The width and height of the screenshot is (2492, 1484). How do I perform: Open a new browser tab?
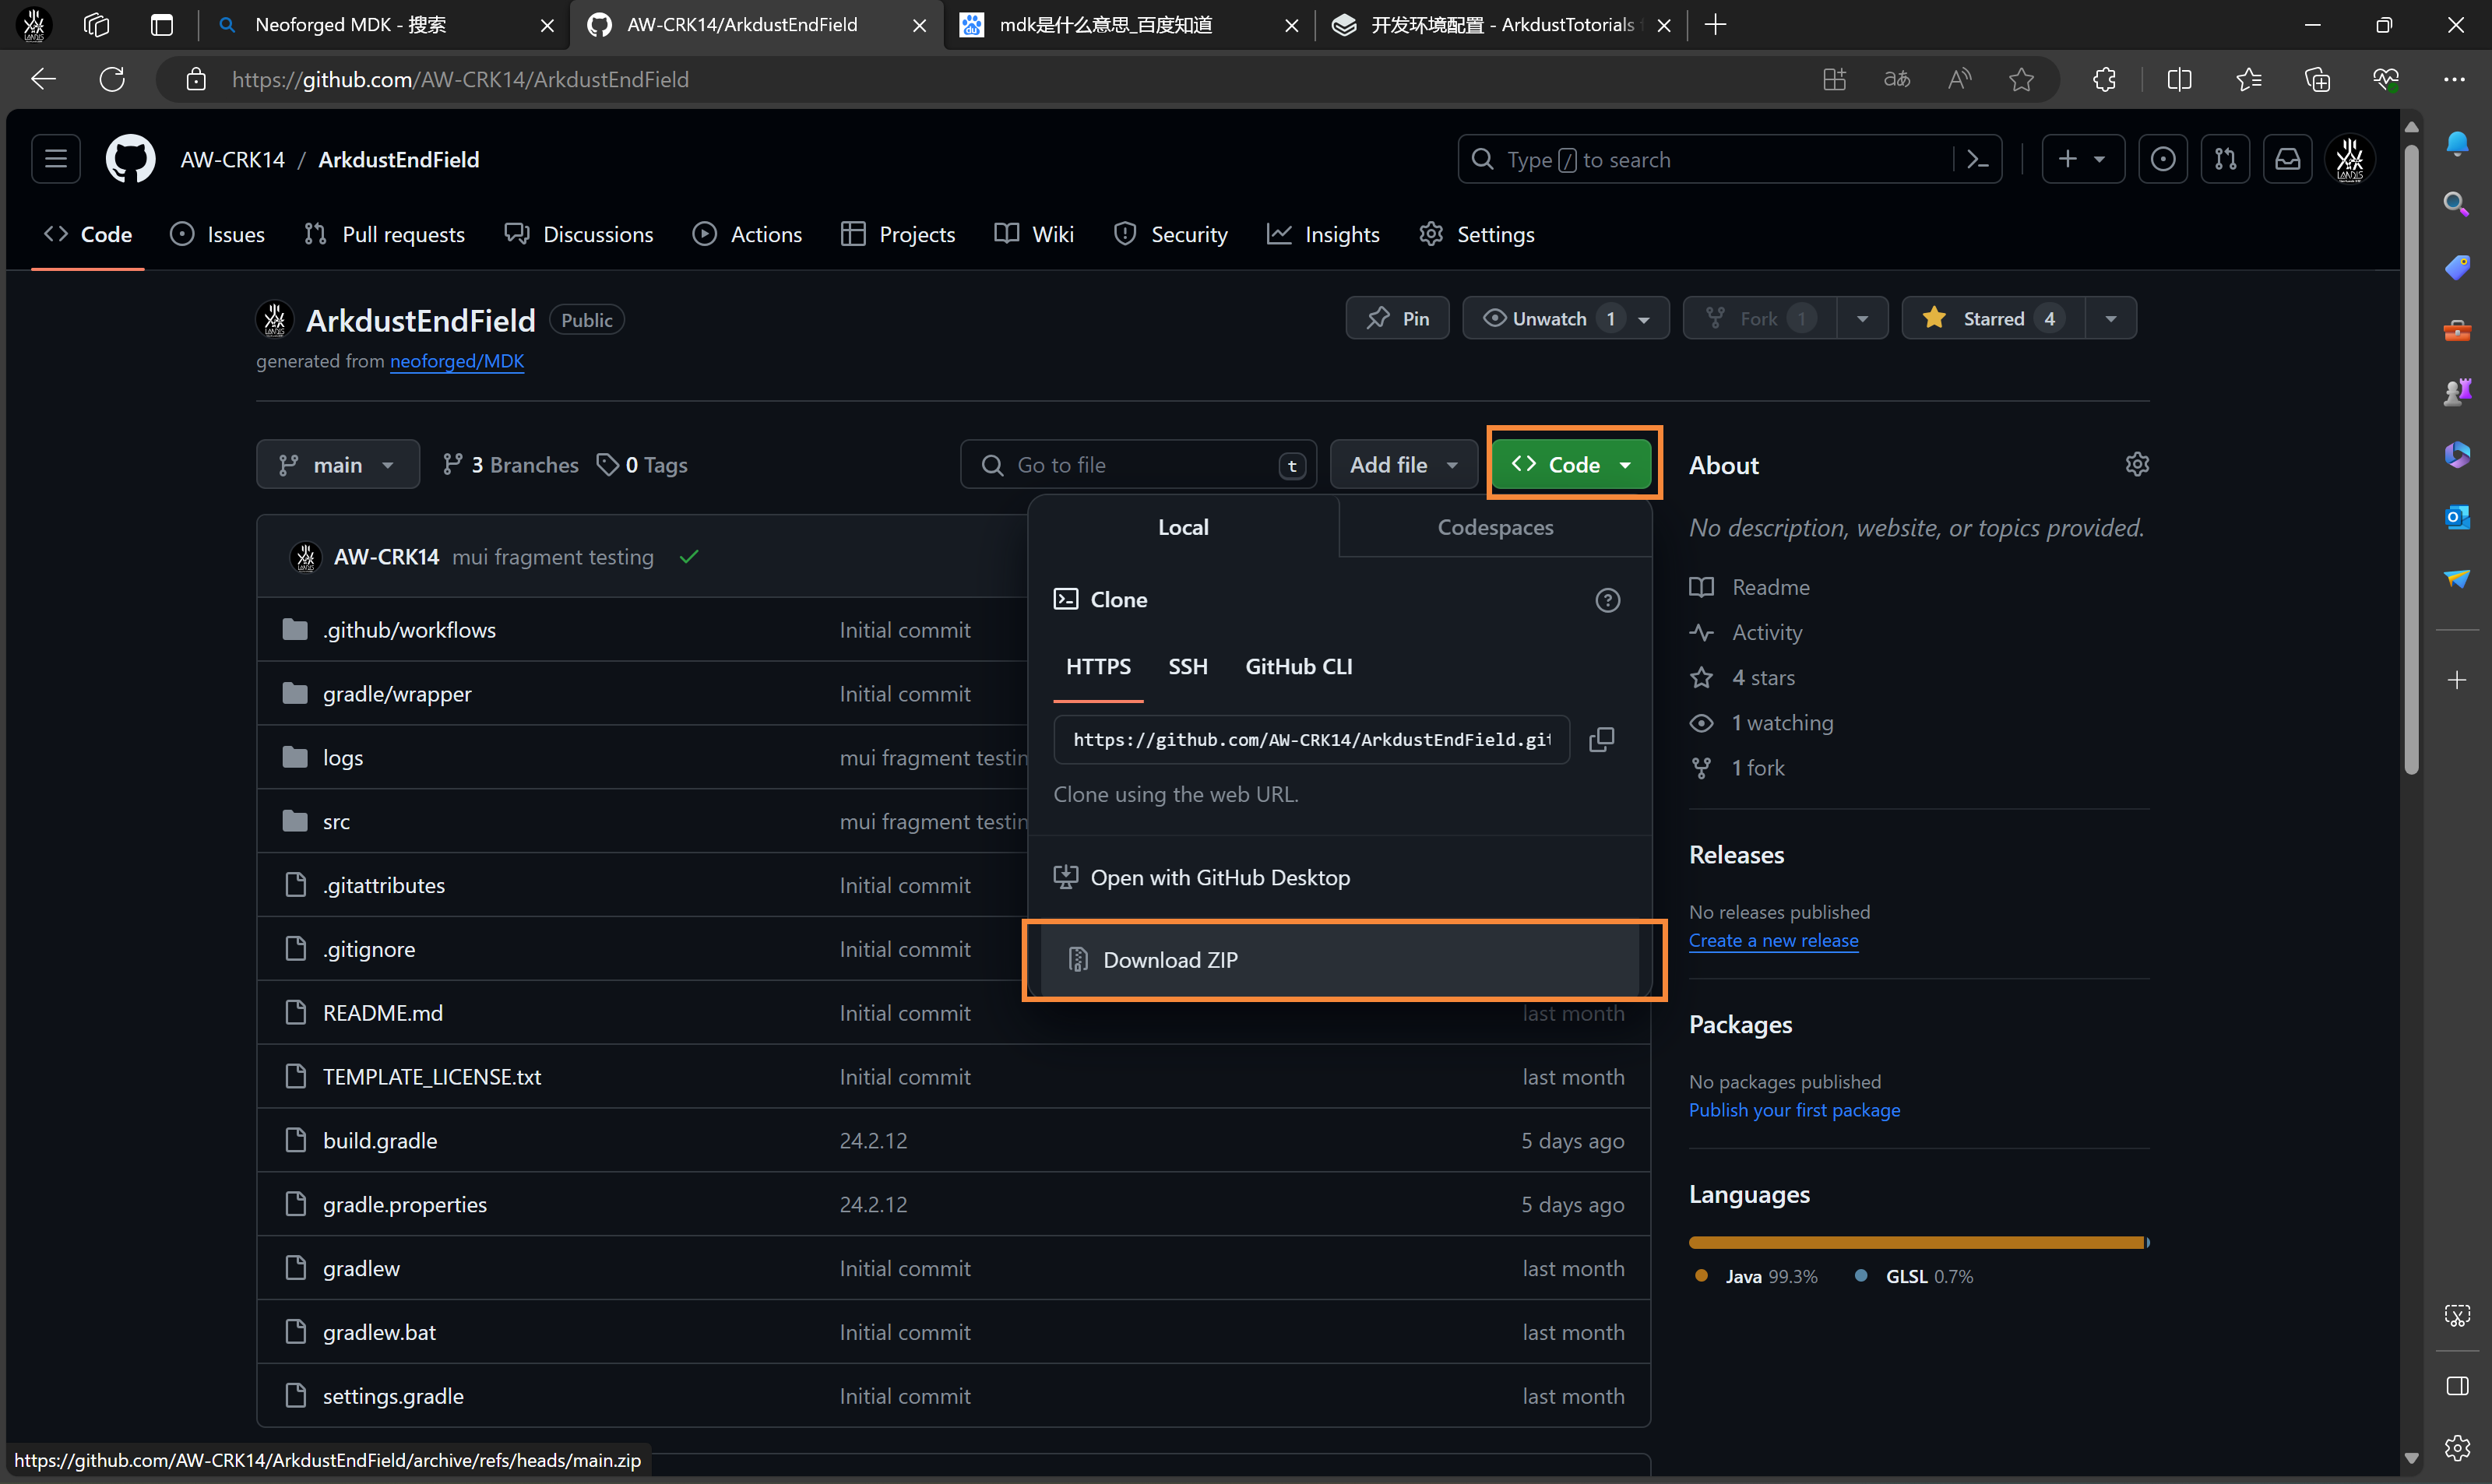[x=1715, y=25]
